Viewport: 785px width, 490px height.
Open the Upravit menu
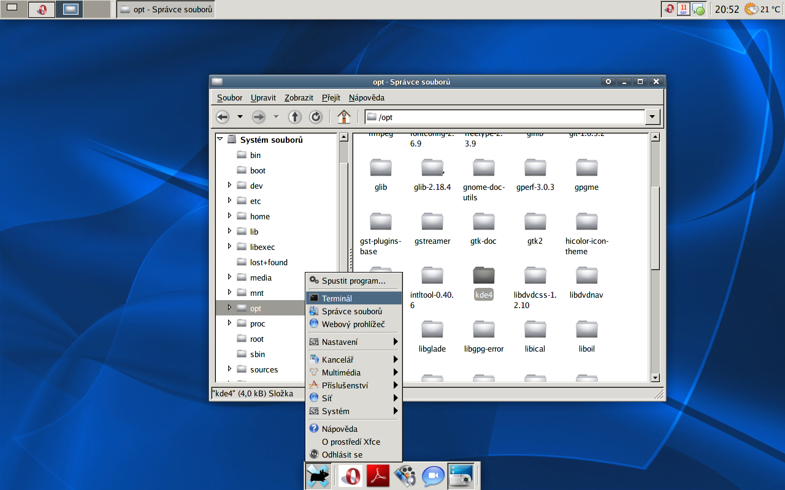[263, 97]
